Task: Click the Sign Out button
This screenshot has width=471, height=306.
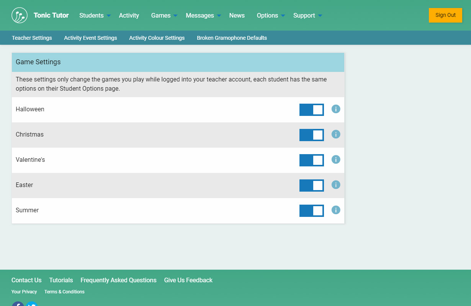Action: coord(445,15)
